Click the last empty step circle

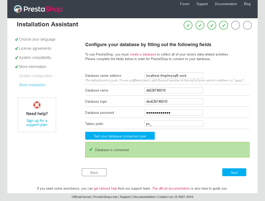[247, 25]
